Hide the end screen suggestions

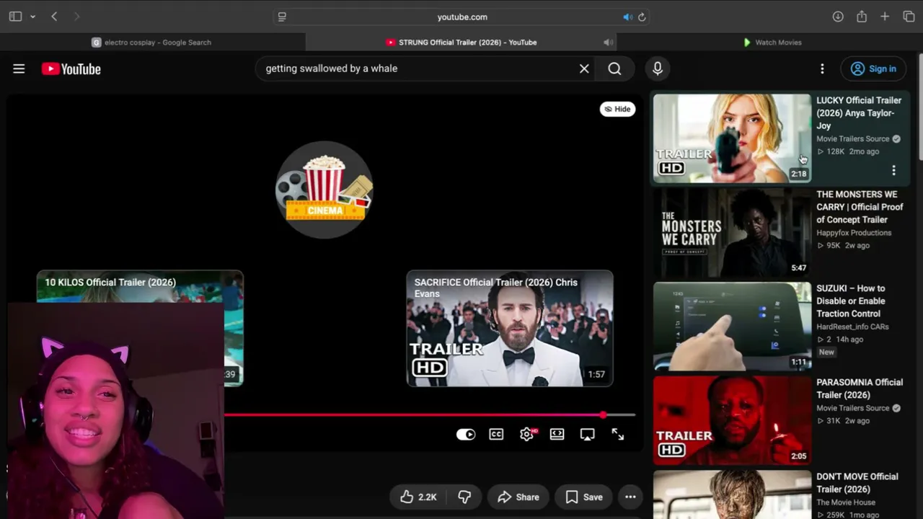coord(617,109)
